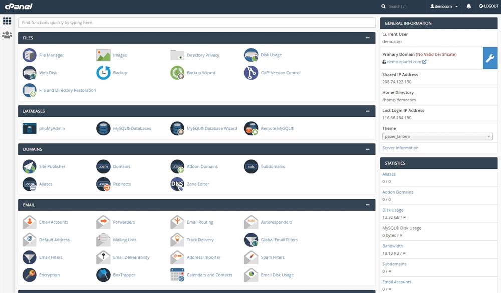The height and width of the screenshot is (293, 501).
Task: Open the BoxTrapper icon
Action: 103,275
